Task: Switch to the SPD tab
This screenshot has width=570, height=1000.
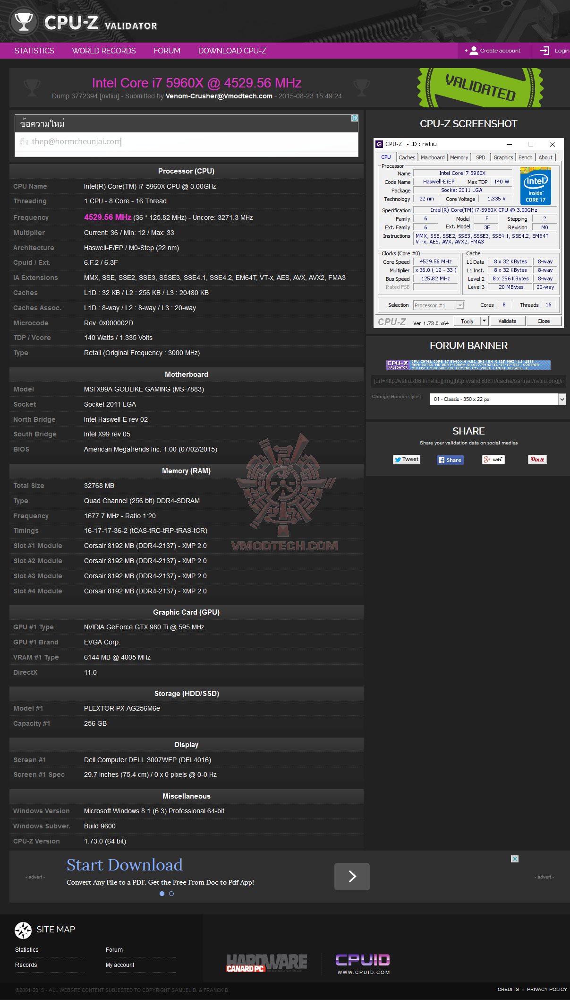Action: pyautogui.click(x=481, y=157)
